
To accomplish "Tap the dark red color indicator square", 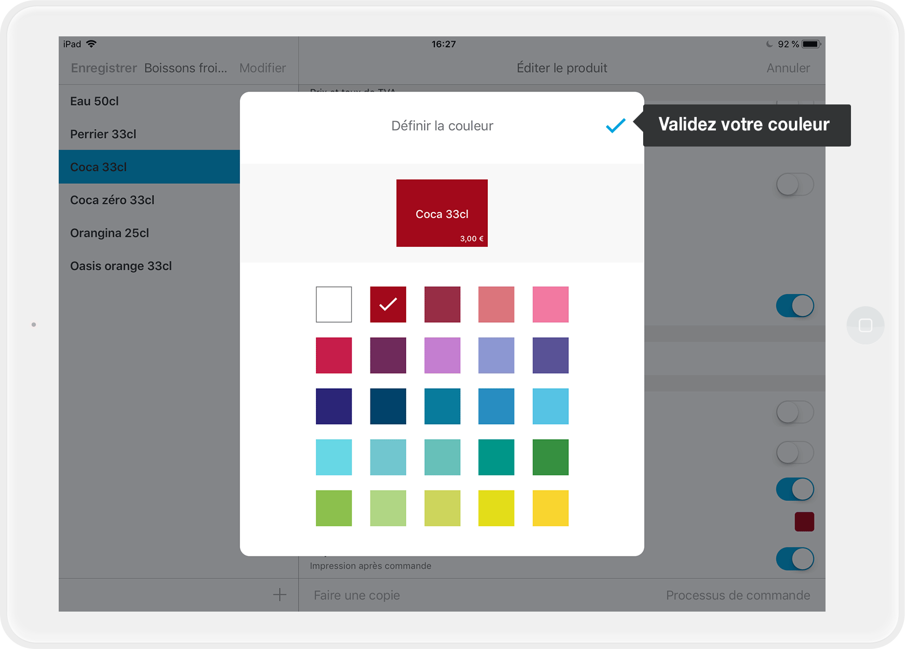I will coord(804,522).
